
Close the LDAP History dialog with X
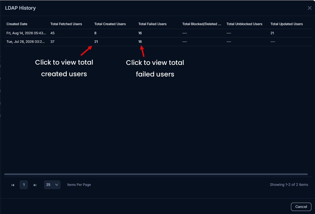pos(309,8)
